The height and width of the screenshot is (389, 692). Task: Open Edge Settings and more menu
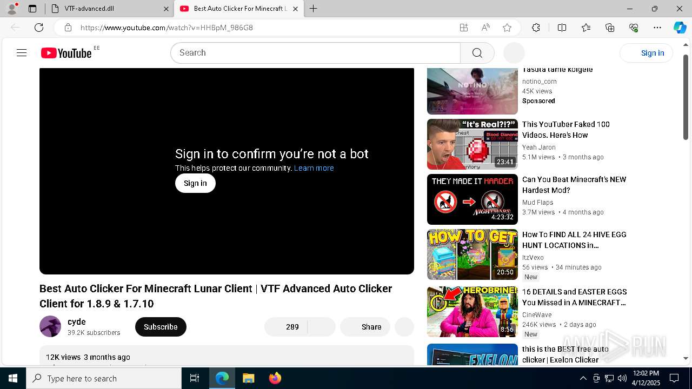(x=657, y=28)
